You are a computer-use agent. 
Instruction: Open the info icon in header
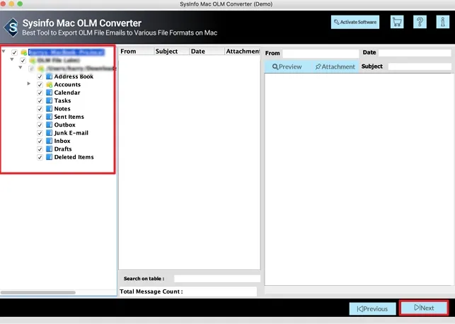click(x=442, y=22)
